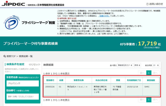Click the 事業者名称 column header

pos(79,80)
